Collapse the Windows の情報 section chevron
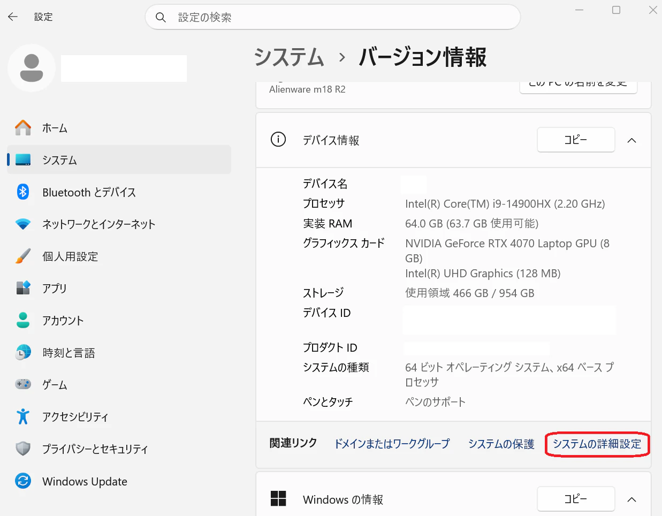This screenshot has width=662, height=516. (x=631, y=499)
